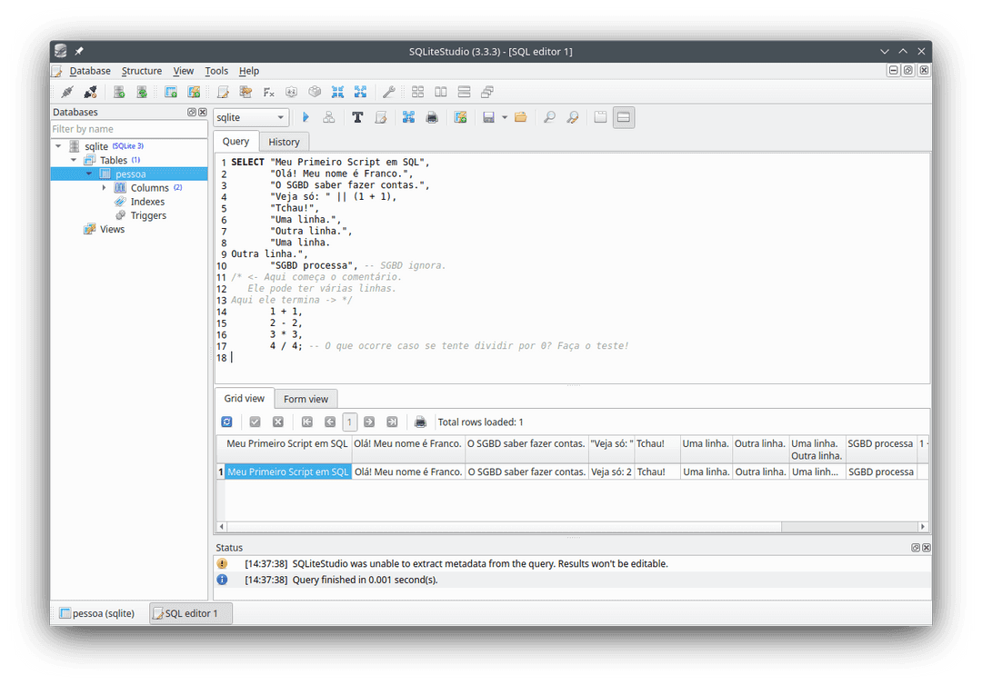The width and height of the screenshot is (982, 685).
Task: Execute the SQL query with the blue play icon
Action: click(x=306, y=116)
